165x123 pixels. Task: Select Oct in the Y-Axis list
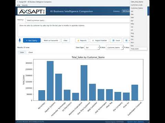139,39
